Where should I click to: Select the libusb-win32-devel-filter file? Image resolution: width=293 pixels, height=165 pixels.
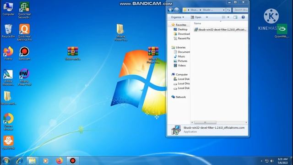pos(220,29)
